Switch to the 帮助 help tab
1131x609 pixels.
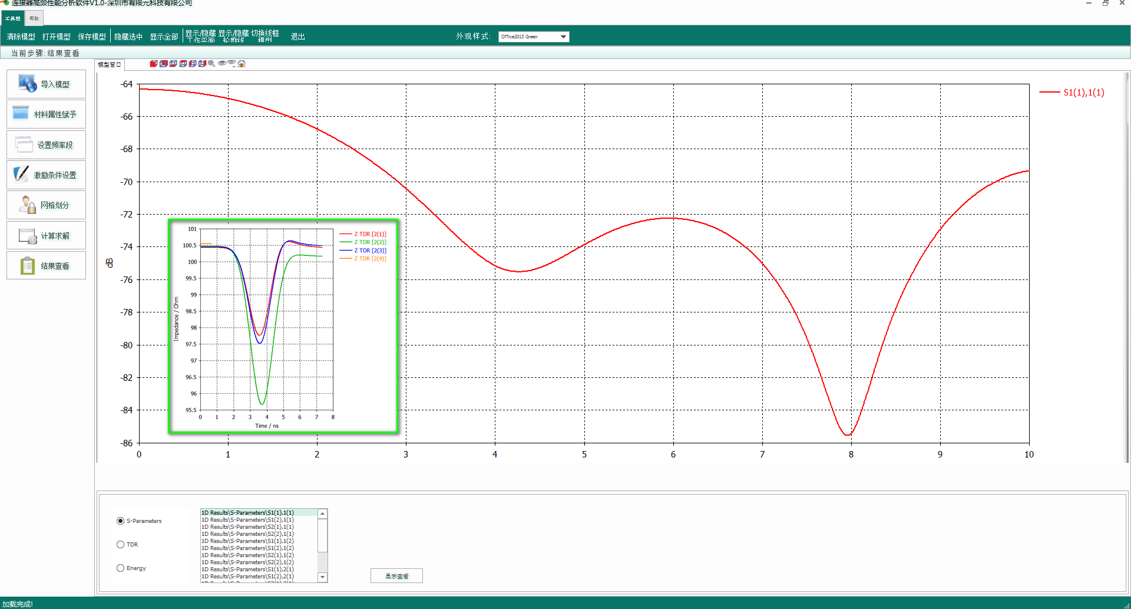34,18
